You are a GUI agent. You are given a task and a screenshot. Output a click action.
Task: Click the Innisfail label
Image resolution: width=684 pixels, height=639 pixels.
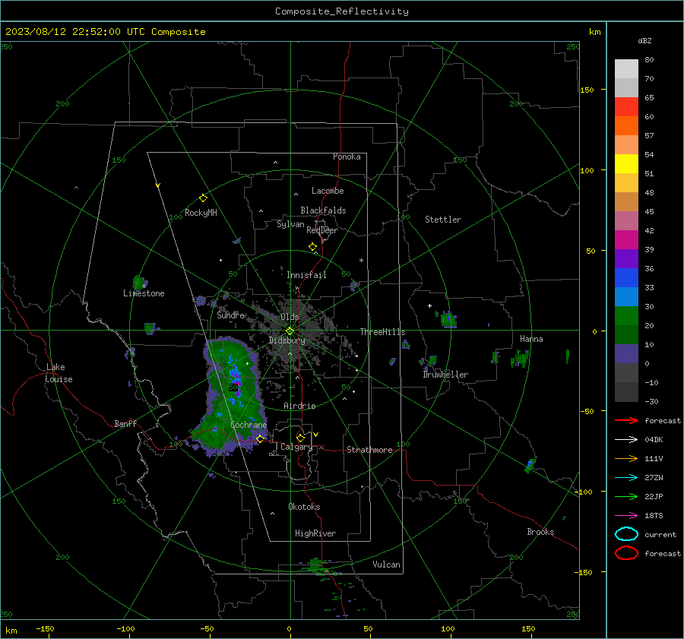[306, 275]
